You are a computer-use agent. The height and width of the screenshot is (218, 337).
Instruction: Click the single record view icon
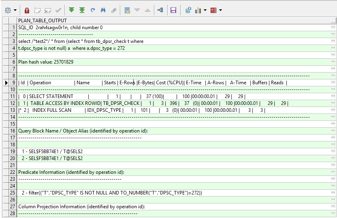pyautogui.click(x=127, y=10)
